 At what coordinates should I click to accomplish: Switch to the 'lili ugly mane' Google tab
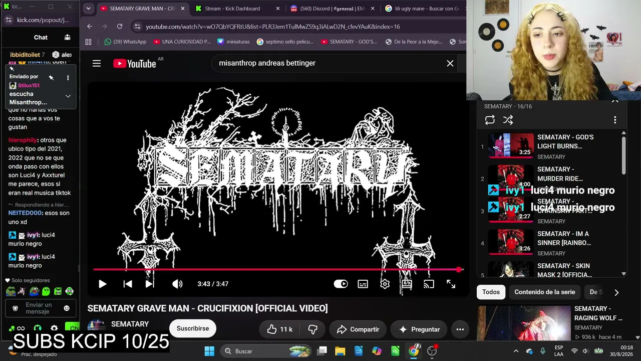pyautogui.click(x=423, y=9)
